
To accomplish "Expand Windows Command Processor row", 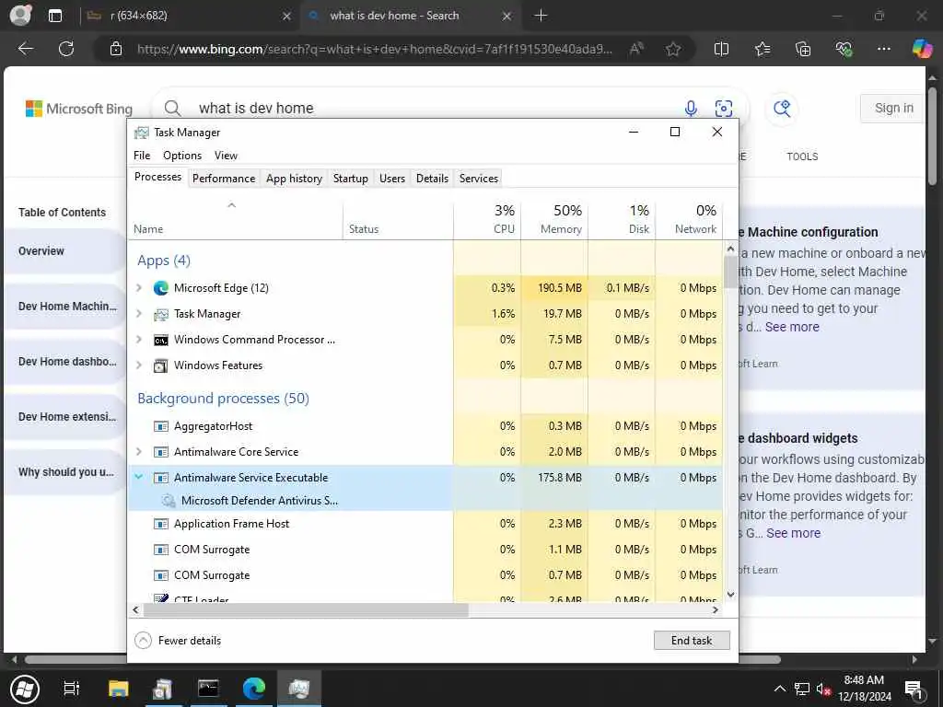I will [x=139, y=340].
